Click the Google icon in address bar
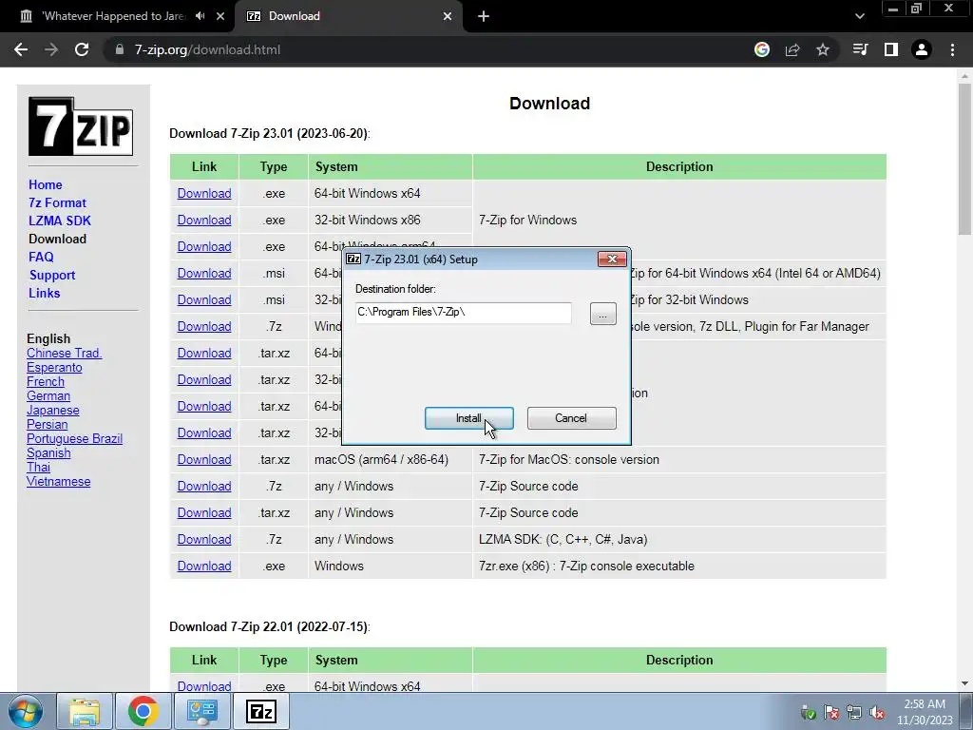The height and width of the screenshot is (730, 973). pyautogui.click(x=762, y=49)
